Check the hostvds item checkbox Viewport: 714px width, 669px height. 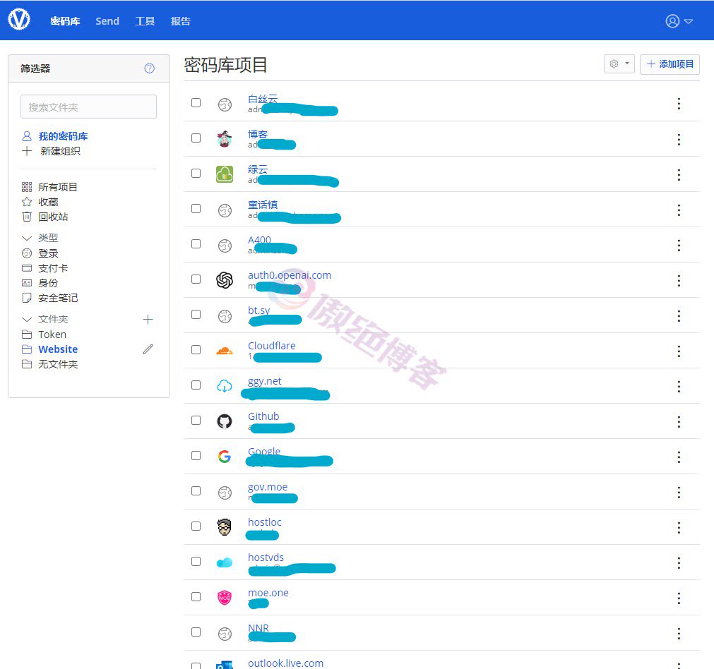[x=196, y=561]
